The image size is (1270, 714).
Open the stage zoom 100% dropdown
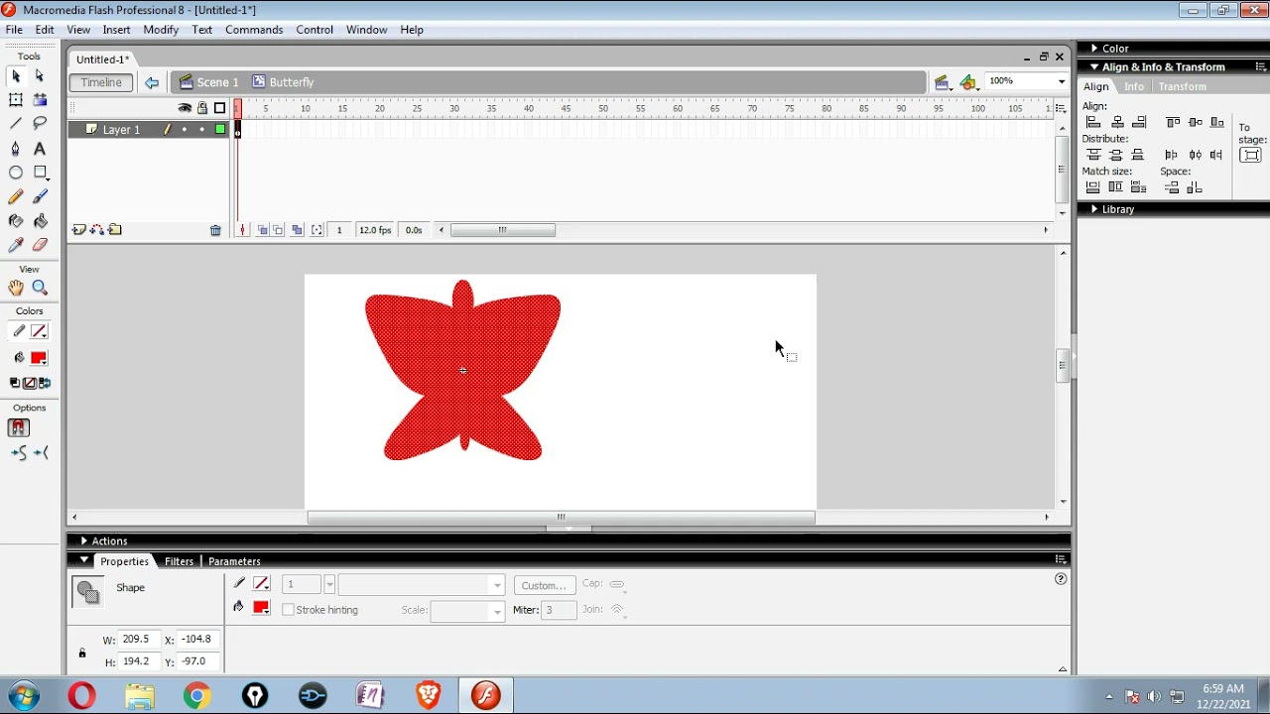[1062, 81]
